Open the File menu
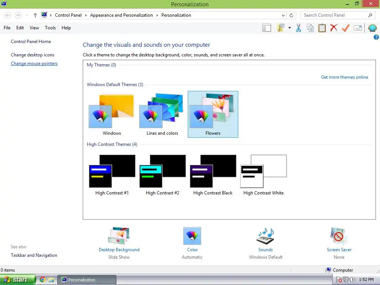This screenshot has height=285, width=380. tap(7, 27)
